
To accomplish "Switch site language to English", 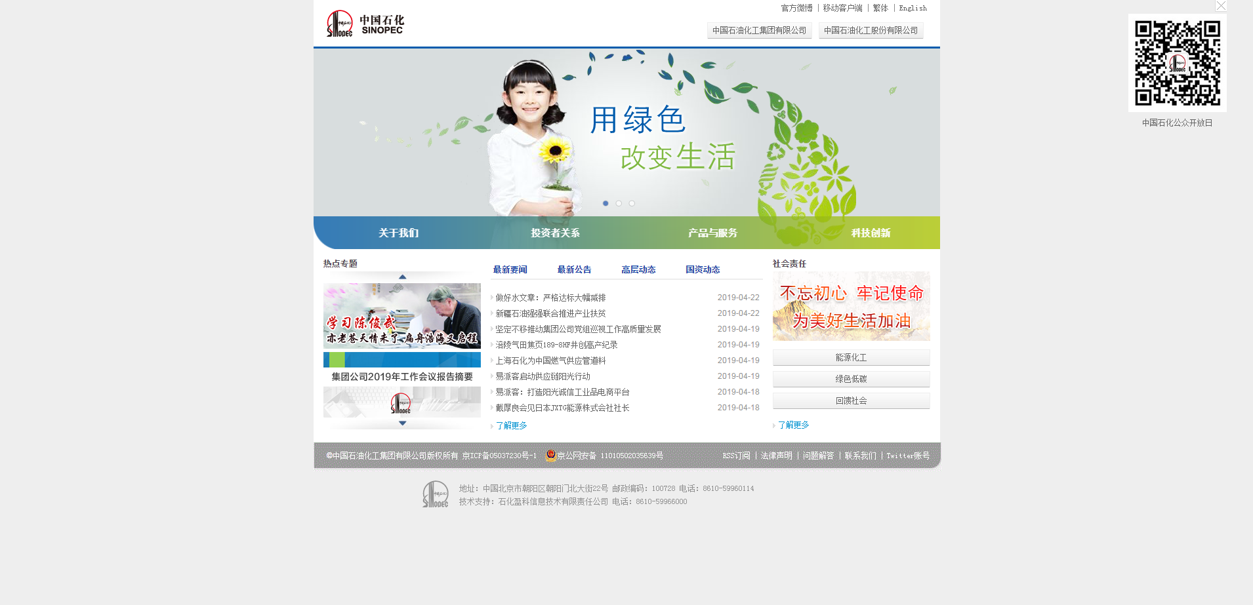I will pyautogui.click(x=913, y=8).
